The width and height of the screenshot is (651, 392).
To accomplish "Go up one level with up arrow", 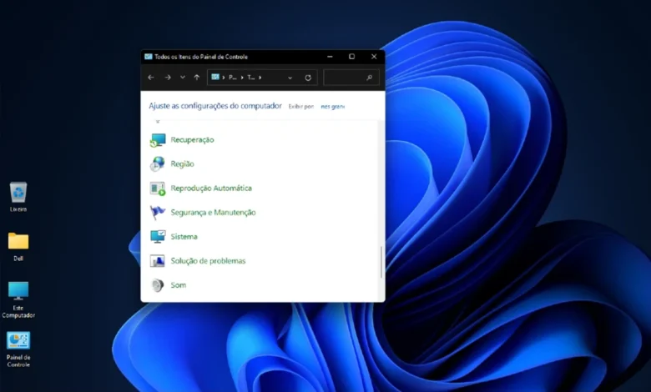I will click(197, 78).
